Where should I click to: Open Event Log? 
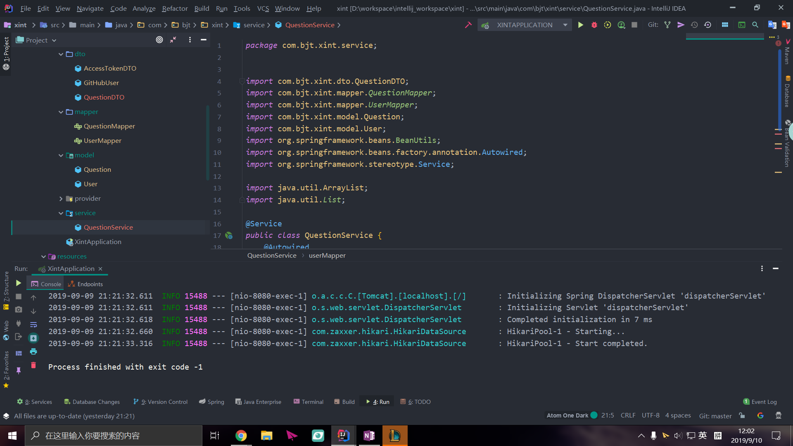click(x=760, y=402)
